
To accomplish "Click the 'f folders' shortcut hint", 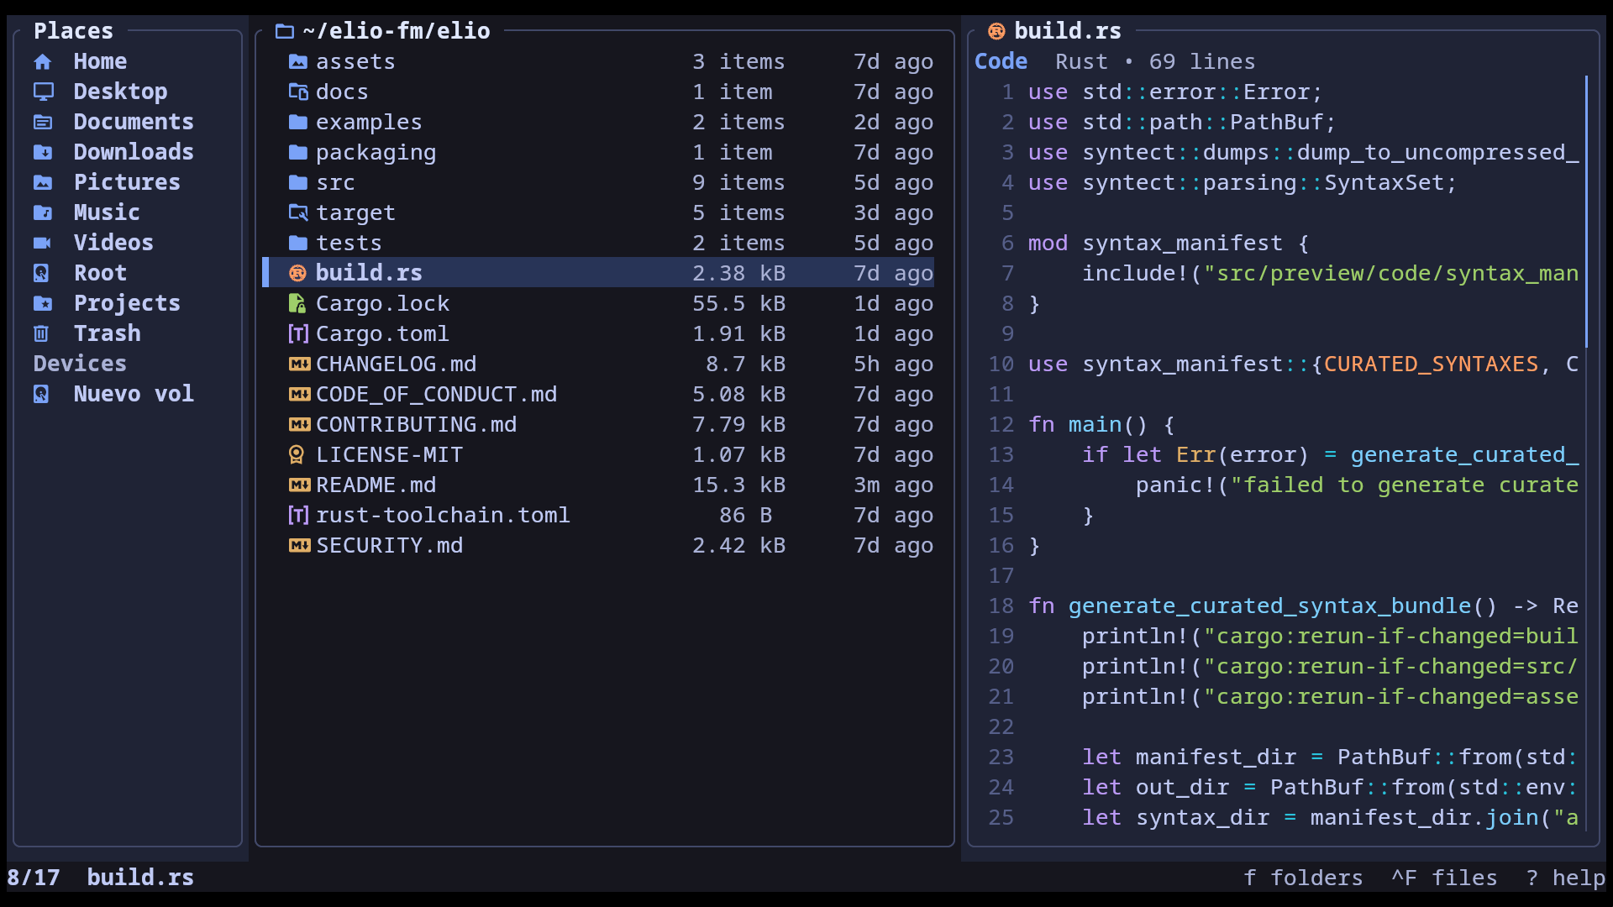I will pyautogui.click(x=1303, y=878).
